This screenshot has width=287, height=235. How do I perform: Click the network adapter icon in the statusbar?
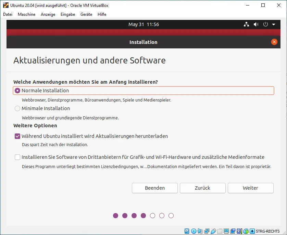point(207,231)
